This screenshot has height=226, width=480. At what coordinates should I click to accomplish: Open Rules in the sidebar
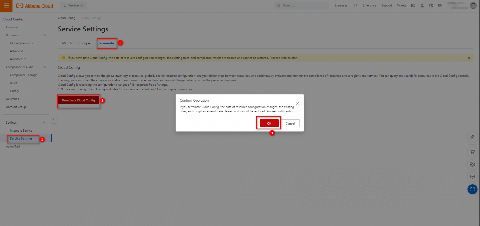coord(13,83)
